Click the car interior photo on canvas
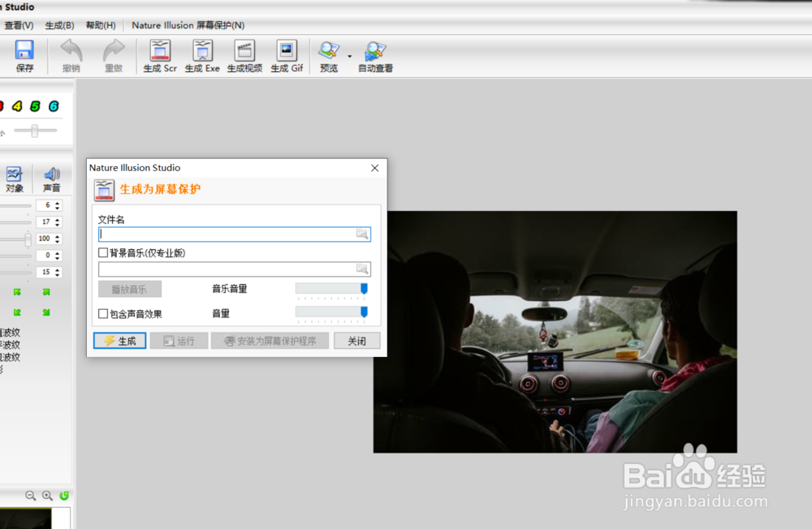 [555, 332]
